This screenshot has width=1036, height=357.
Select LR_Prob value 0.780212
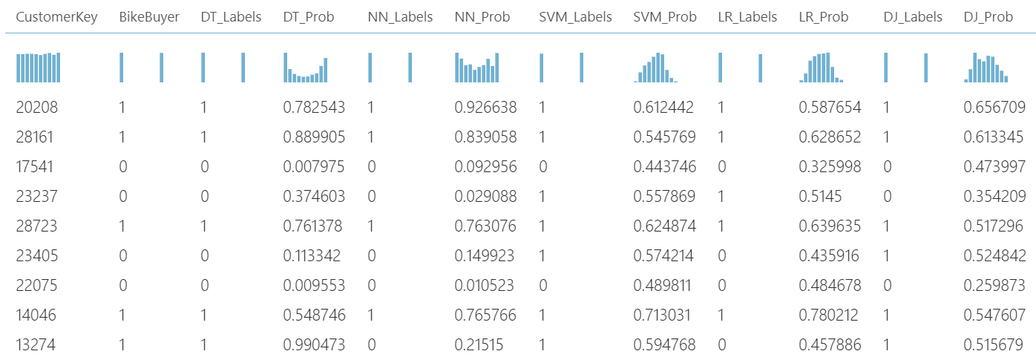830,315
